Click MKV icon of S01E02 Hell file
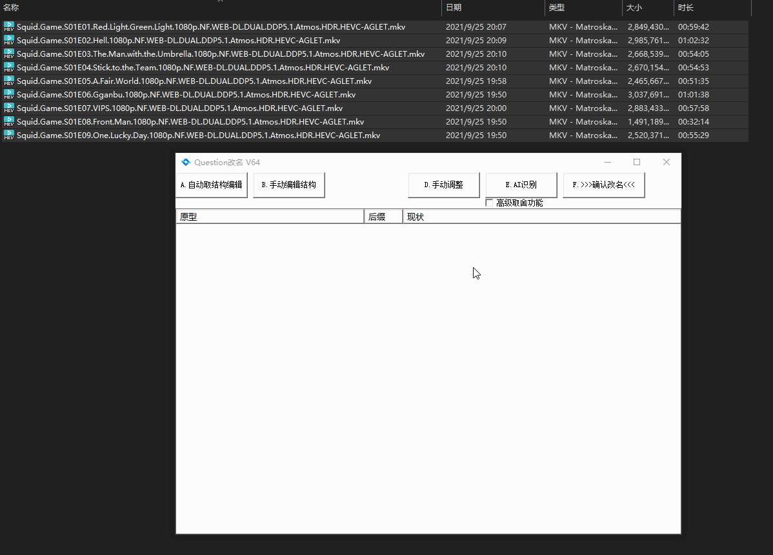Image resolution: width=773 pixels, height=555 pixels. pyautogui.click(x=9, y=41)
